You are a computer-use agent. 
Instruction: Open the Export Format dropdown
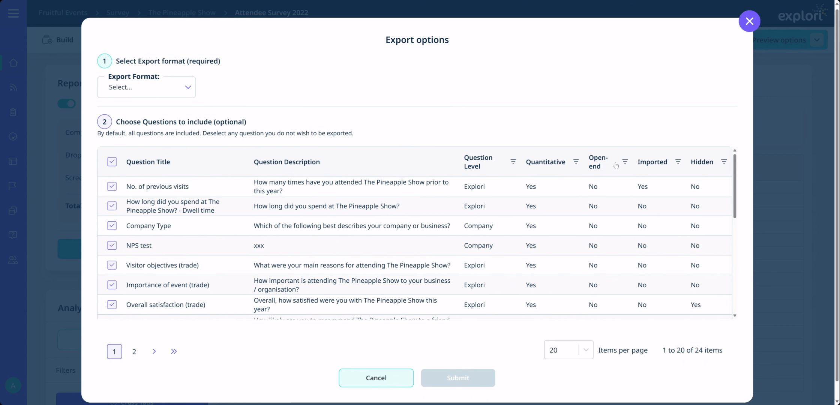146,87
